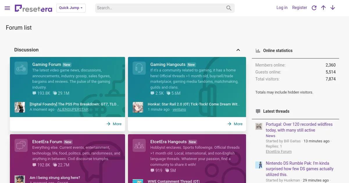The image size is (349, 183).
Task: Open the EtcetEra Forum title
Action: pyautogui.click(x=47, y=142)
